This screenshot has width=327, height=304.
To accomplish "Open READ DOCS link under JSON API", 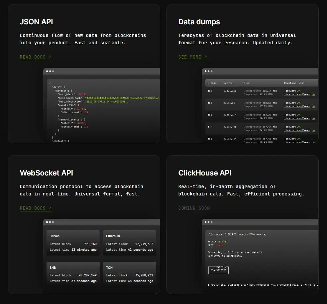I will pyautogui.click(x=36, y=57).
